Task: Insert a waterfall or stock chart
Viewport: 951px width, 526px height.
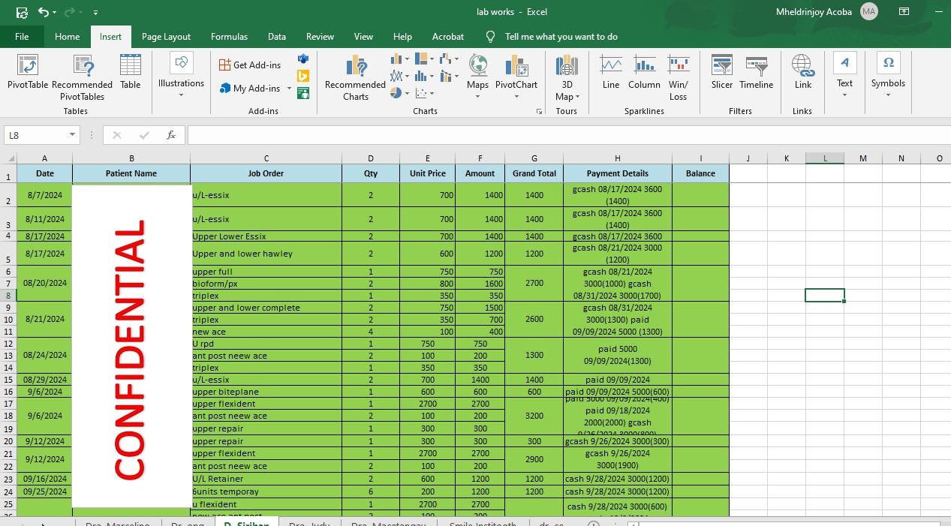Action: 449,59
